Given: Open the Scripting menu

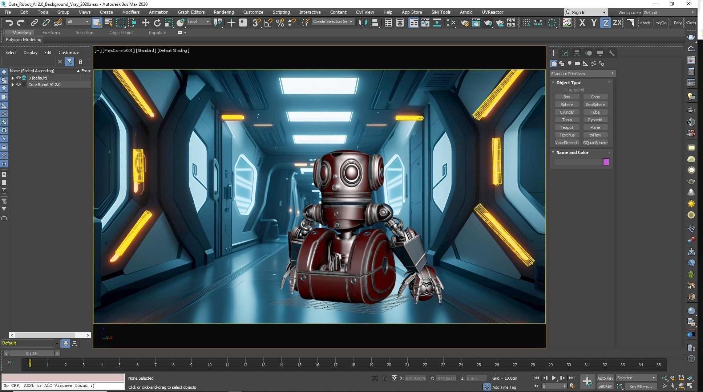Looking at the screenshot, I should click(281, 12).
